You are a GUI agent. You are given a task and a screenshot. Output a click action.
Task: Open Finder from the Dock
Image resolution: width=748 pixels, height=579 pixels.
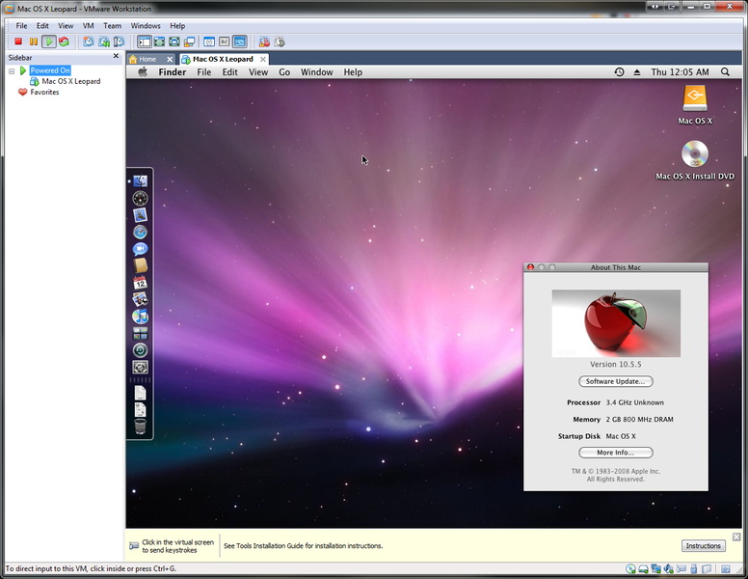141,181
